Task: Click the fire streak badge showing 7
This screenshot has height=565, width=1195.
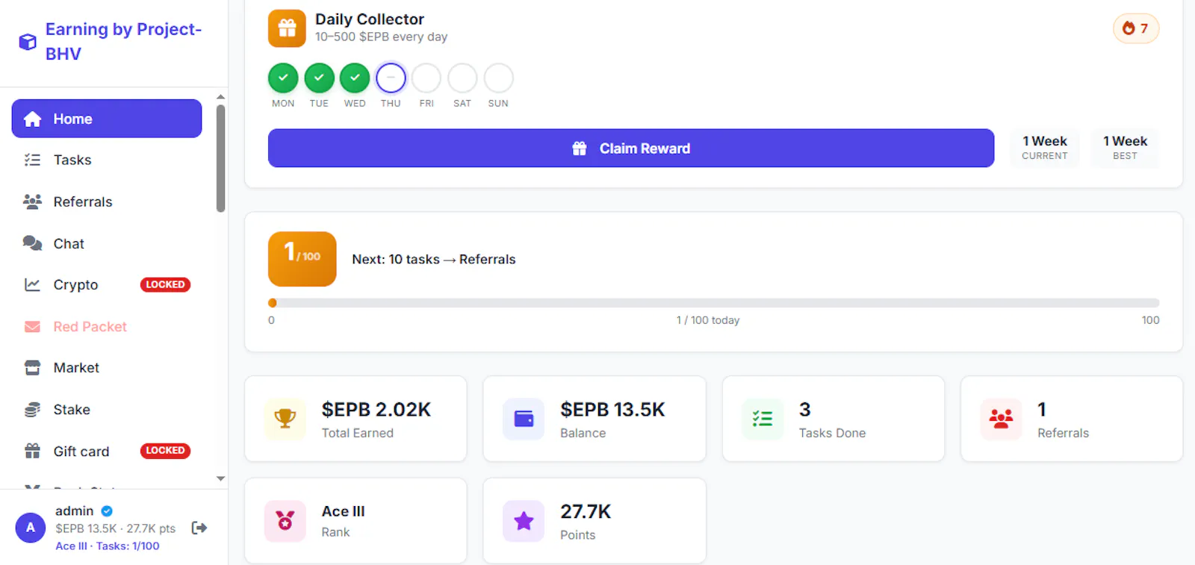Action: click(1136, 28)
